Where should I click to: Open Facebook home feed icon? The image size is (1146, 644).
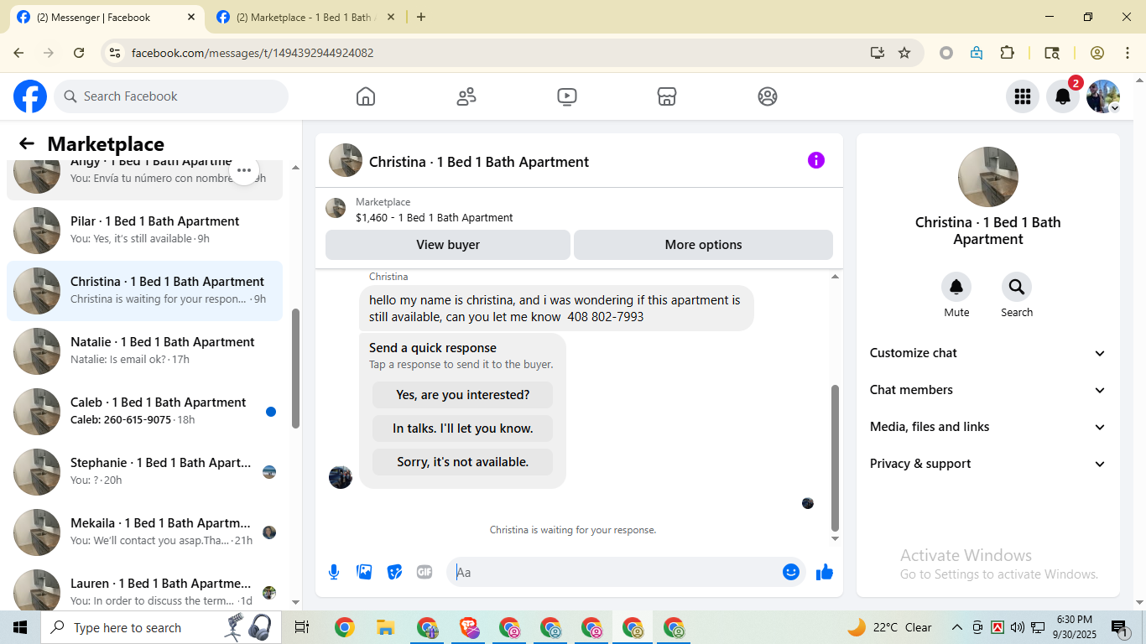pyautogui.click(x=366, y=96)
